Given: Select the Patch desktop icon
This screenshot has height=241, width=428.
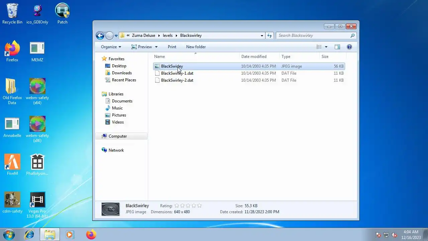Looking at the screenshot, I should [x=62, y=14].
